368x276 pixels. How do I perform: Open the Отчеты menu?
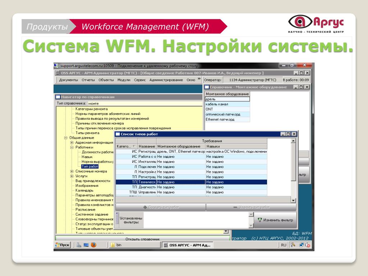pos(88,80)
